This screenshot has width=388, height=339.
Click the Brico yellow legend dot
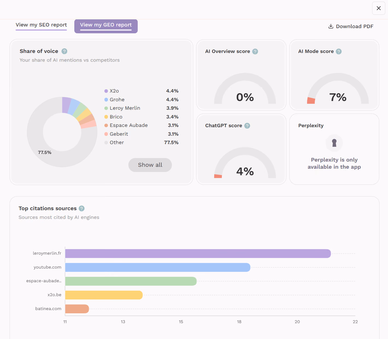point(106,117)
